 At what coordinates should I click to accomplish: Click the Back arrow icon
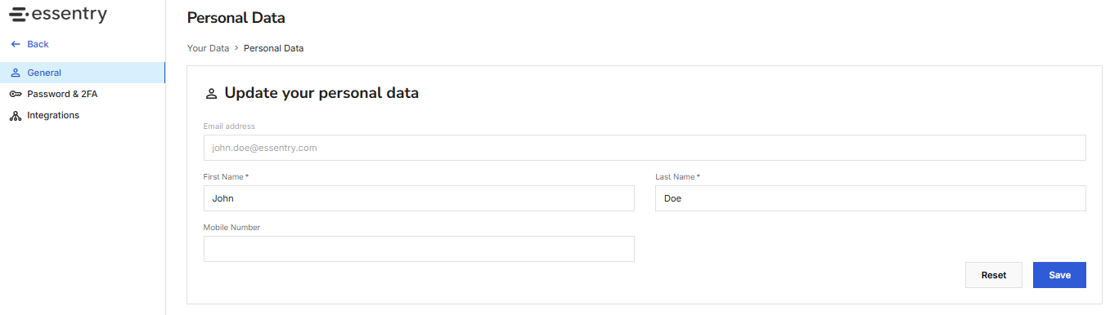(x=16, y=44)
